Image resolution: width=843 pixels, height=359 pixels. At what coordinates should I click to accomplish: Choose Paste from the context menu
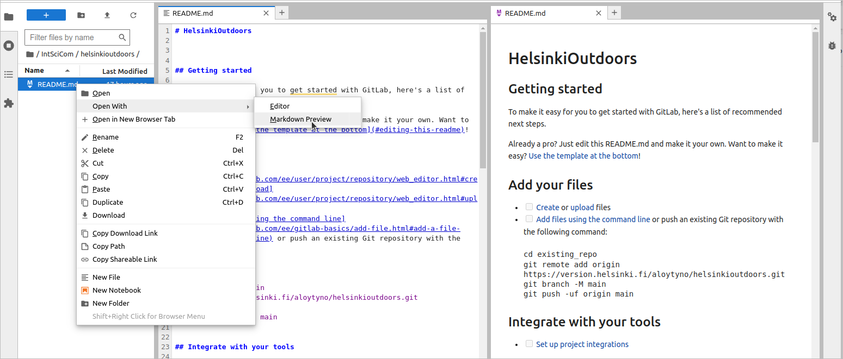click(x=166, y=190)
